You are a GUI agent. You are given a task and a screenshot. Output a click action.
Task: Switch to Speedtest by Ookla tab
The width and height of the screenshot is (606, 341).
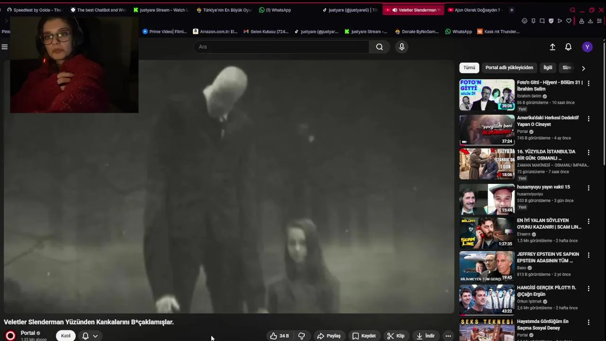pos(34,10)
